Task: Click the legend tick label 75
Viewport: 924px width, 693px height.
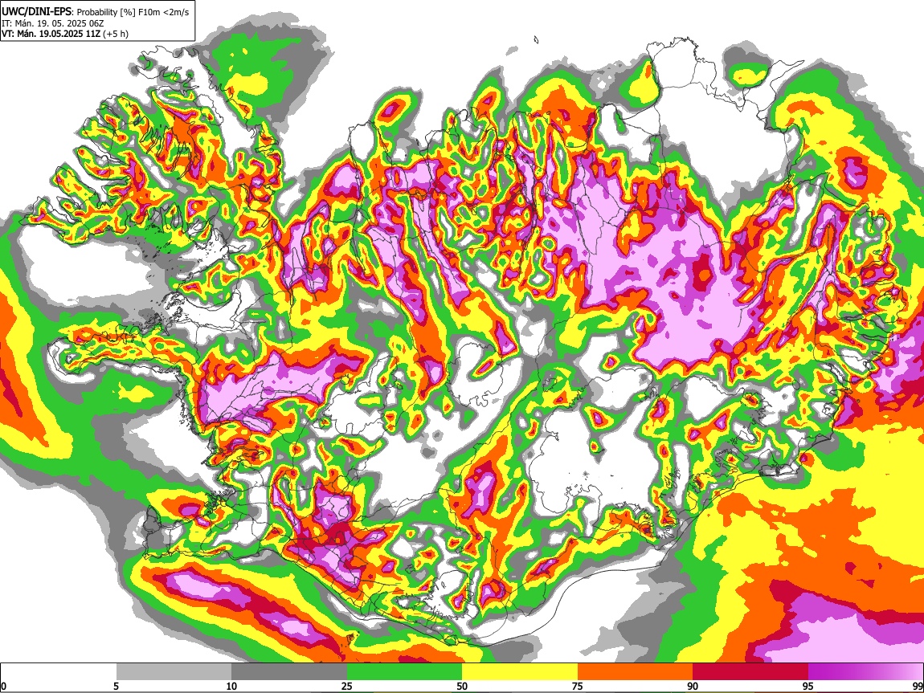Action: tap(578, 686)
